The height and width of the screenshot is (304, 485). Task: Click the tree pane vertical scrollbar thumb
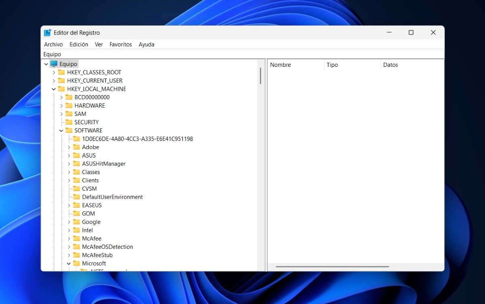tap(260, 76)
